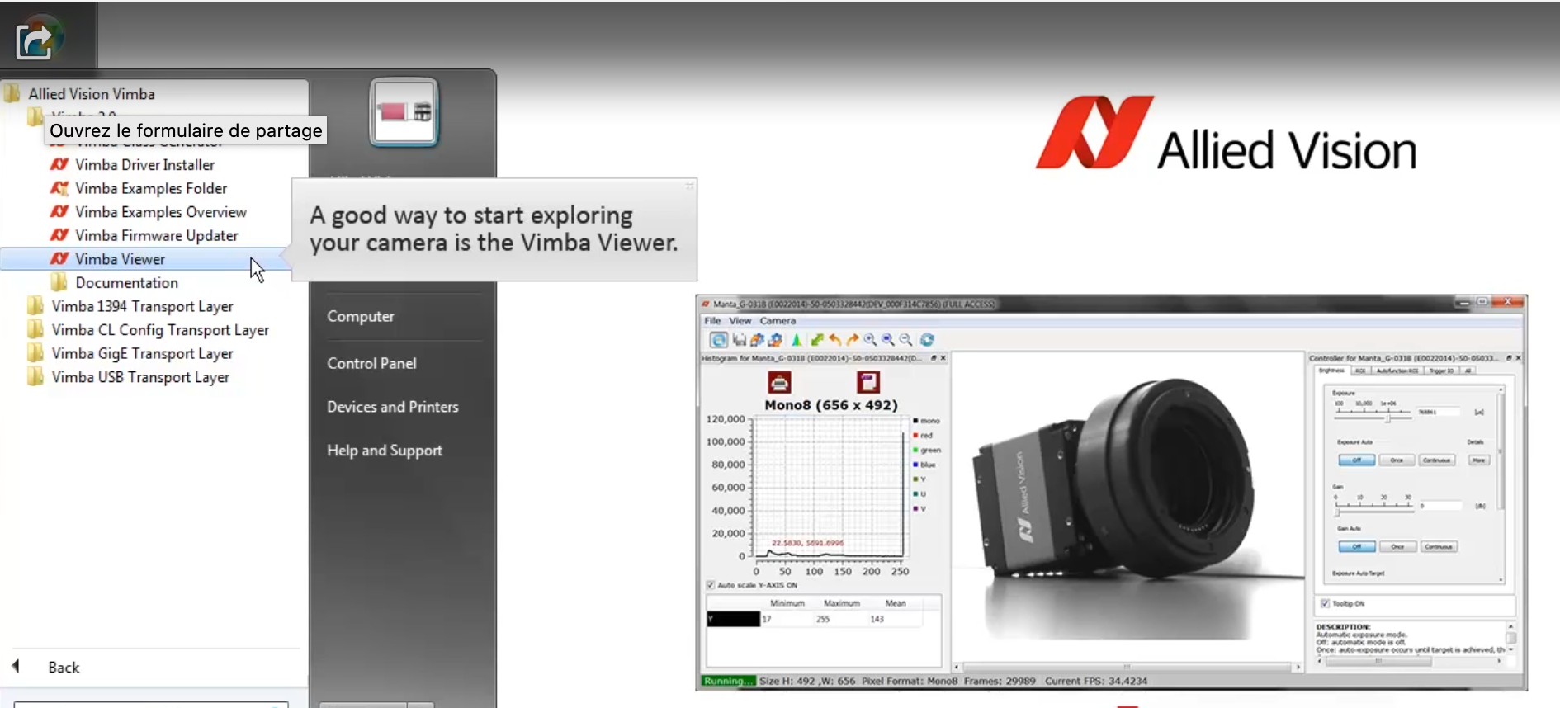The width and height of the screenshot is (1560, 708).
Task: Click the blue refresh toolbar icon
Action: click(x=927, y=340)
